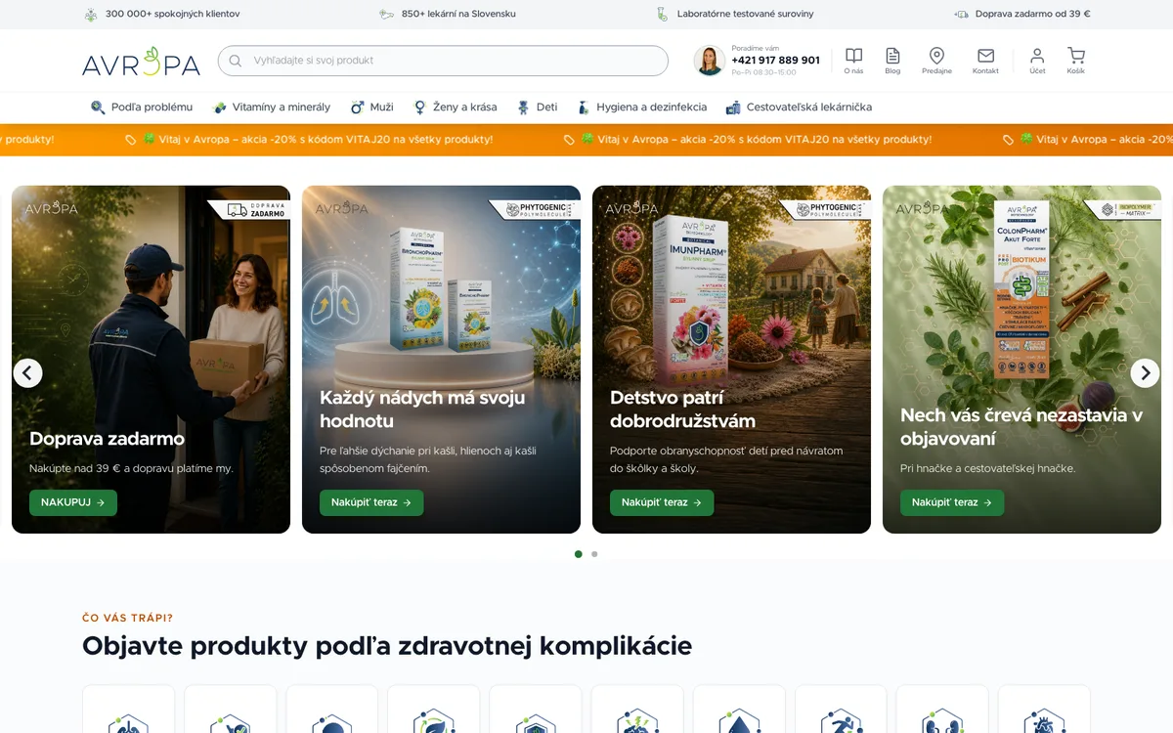
Task: Click the product search field
Action: click(443, 61)
